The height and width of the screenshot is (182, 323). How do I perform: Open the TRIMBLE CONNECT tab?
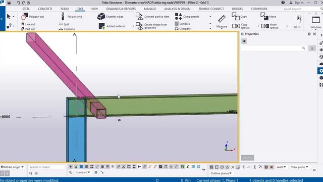click(x=211, y=9)
